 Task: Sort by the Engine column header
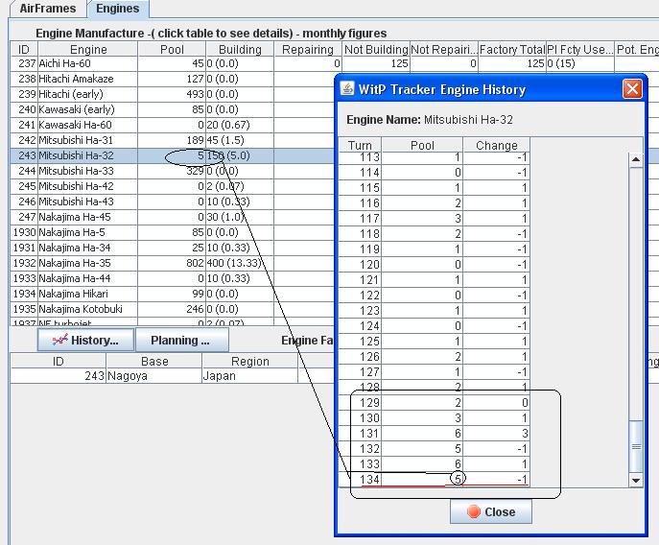point(88,49)
